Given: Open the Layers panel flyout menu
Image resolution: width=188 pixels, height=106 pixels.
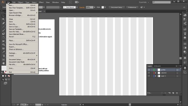Looking at the screenshot, I should [180, 66].
